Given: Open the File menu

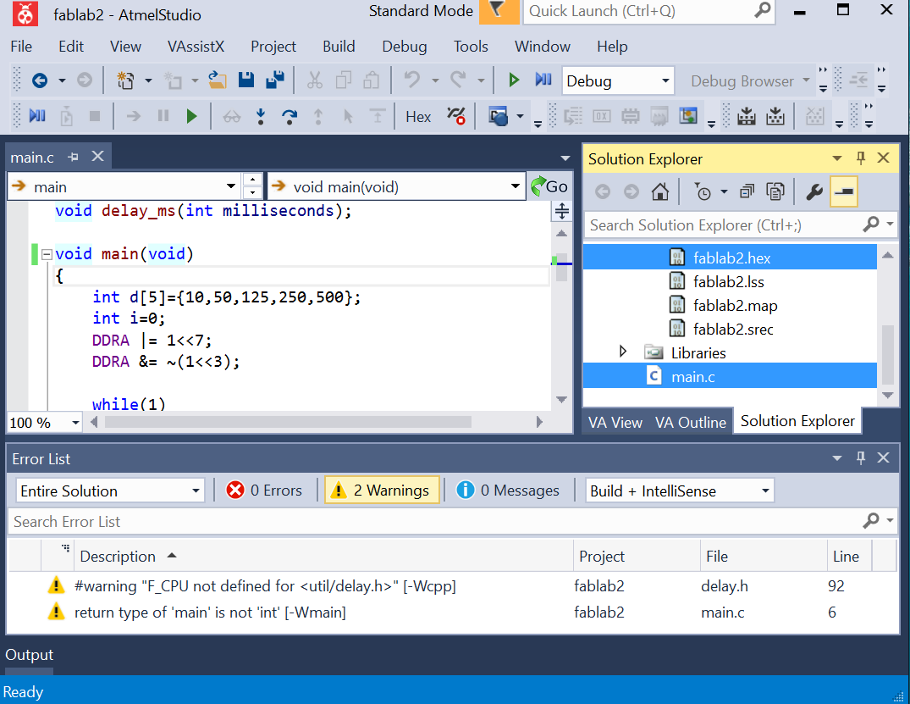Looking at the screenshot, I should click(21, 47).
